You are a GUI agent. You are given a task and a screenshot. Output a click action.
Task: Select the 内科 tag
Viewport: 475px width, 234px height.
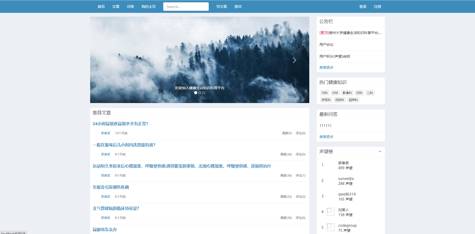point(325,93)
